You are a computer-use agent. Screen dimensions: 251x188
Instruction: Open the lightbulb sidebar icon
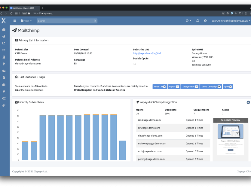coord(4,64)
